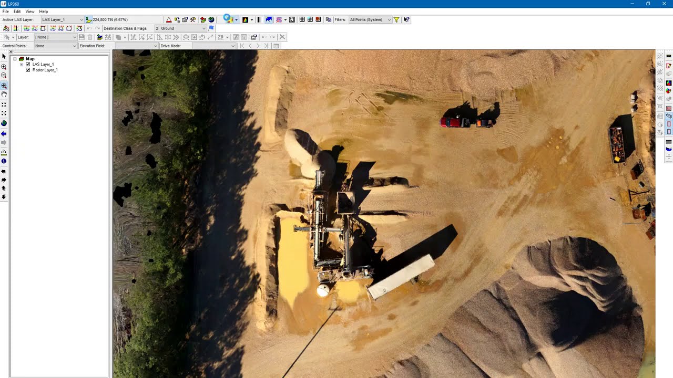Go to the next record navigation arrow
Screen dimensions: 673x378
tap(258, 46)
